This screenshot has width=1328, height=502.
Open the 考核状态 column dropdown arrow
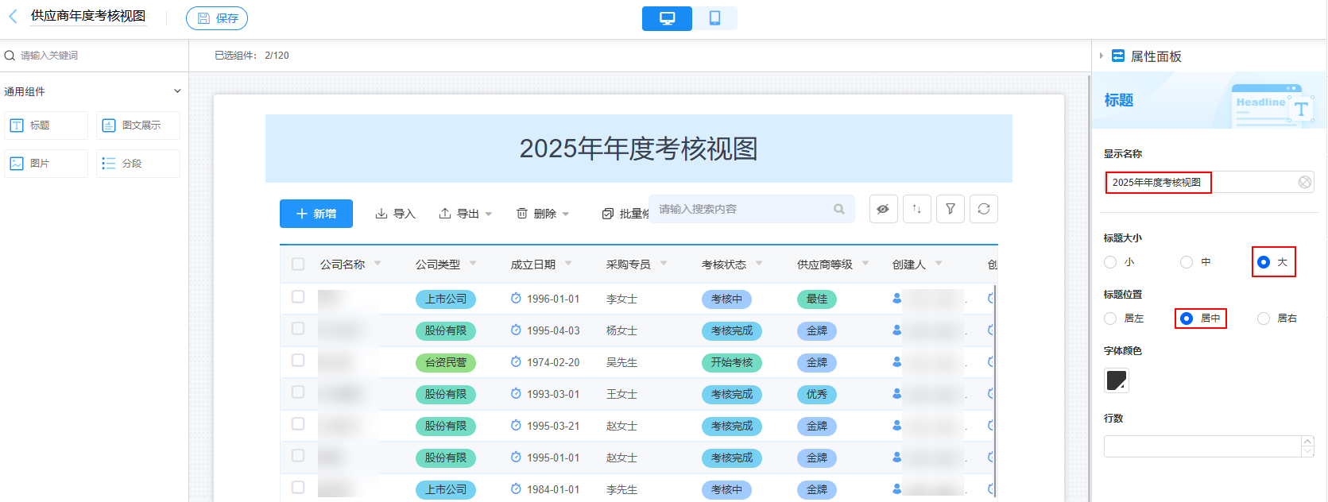coord(759,263)
